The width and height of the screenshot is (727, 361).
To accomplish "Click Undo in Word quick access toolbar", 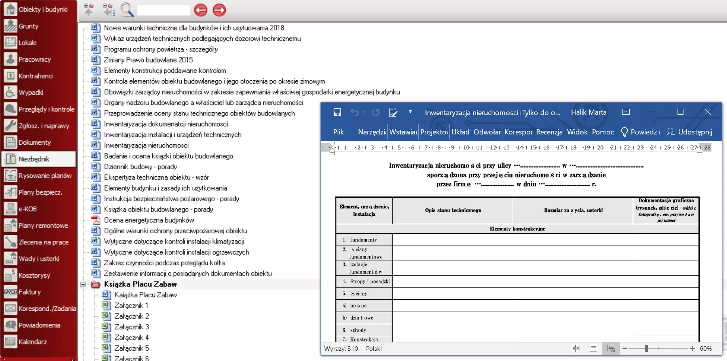I will 354,112.
